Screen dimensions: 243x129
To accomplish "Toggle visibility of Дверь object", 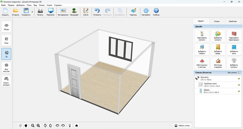I will pyautogui.click(x=239, y=91).
